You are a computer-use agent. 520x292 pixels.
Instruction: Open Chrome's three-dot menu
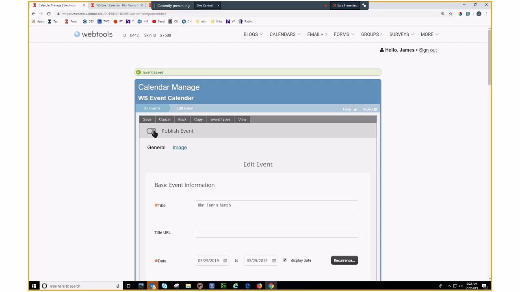tap(487, 14)
